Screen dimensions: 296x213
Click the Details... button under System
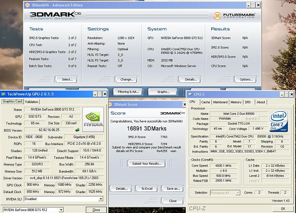point(189,79)
